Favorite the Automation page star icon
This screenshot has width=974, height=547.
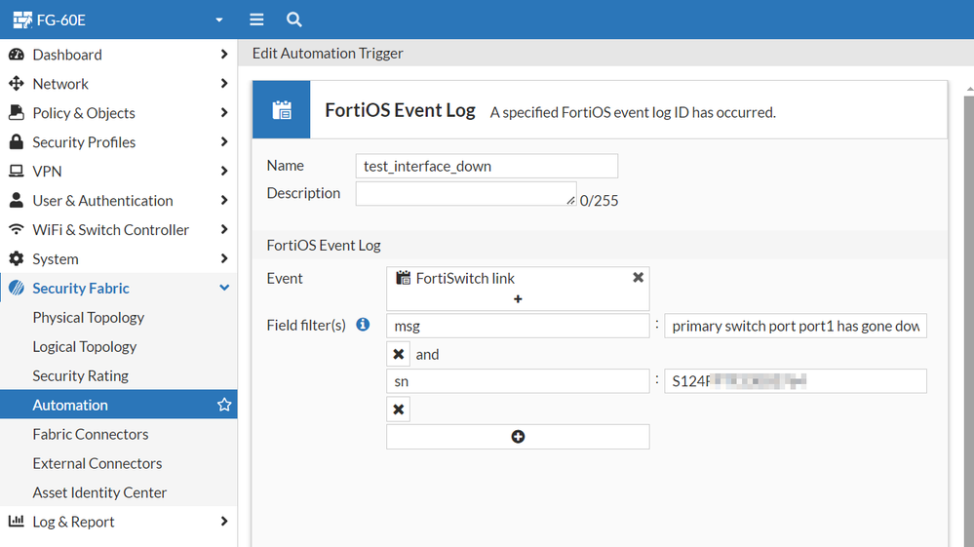point(224,405)
